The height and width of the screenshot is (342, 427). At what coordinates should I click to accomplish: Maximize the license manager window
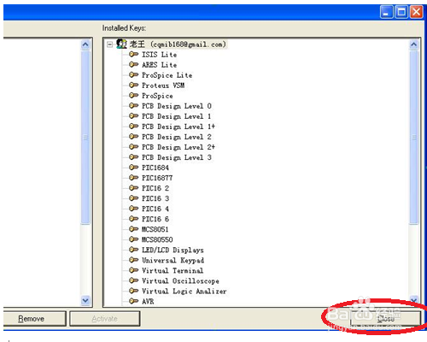coord(401,12)
